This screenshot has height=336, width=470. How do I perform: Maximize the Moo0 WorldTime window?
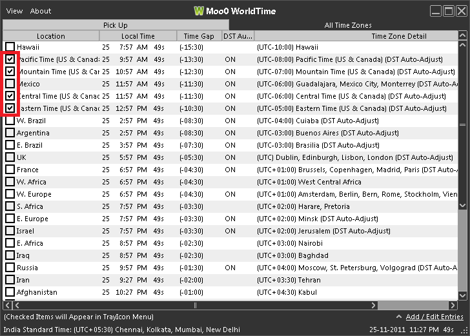[449, 11]
